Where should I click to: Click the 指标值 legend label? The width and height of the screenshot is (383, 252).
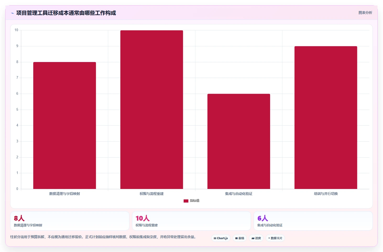pos(195,201)
